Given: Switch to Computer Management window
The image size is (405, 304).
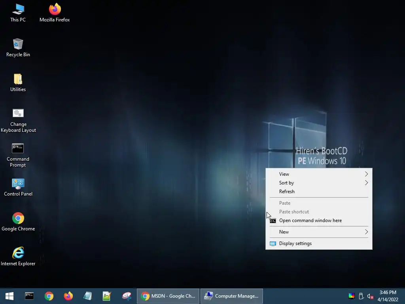Looking at the screenshot, I should [x=232, y=296].
